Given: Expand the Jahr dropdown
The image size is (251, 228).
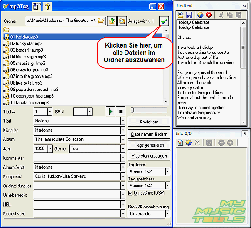Looking at the screenshot, I should [50, 148].
